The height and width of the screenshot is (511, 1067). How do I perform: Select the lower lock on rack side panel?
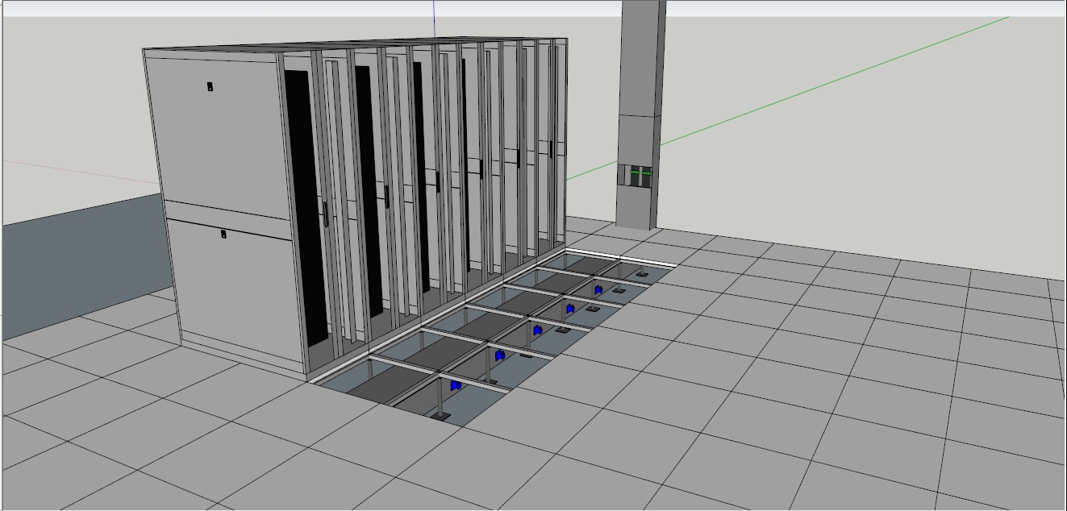pyautogui.click(x=223, y=235)
